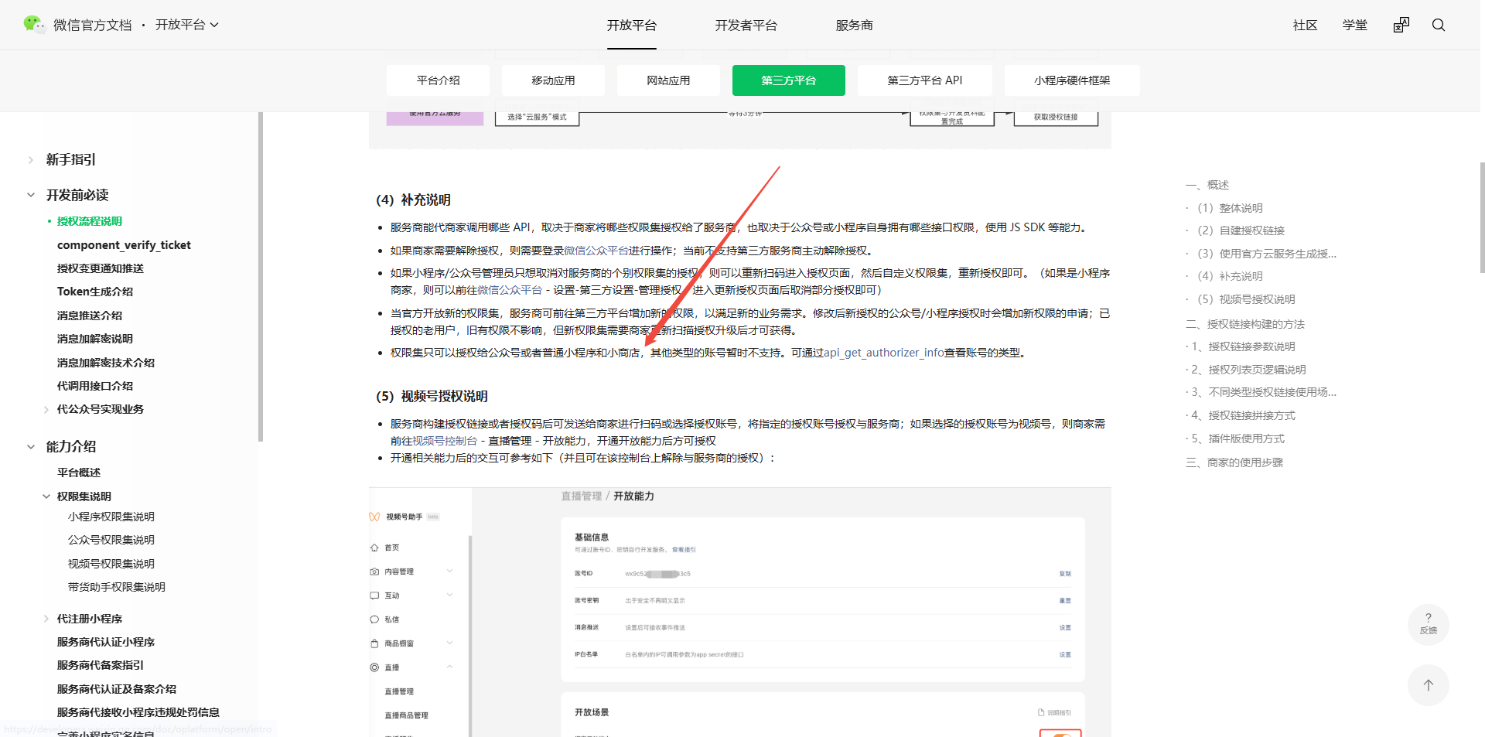The height and width of the screenshot is (737, 1485).
Task: Open 消息加解密说明 in sidebar
Action: (x=95, y=339)
